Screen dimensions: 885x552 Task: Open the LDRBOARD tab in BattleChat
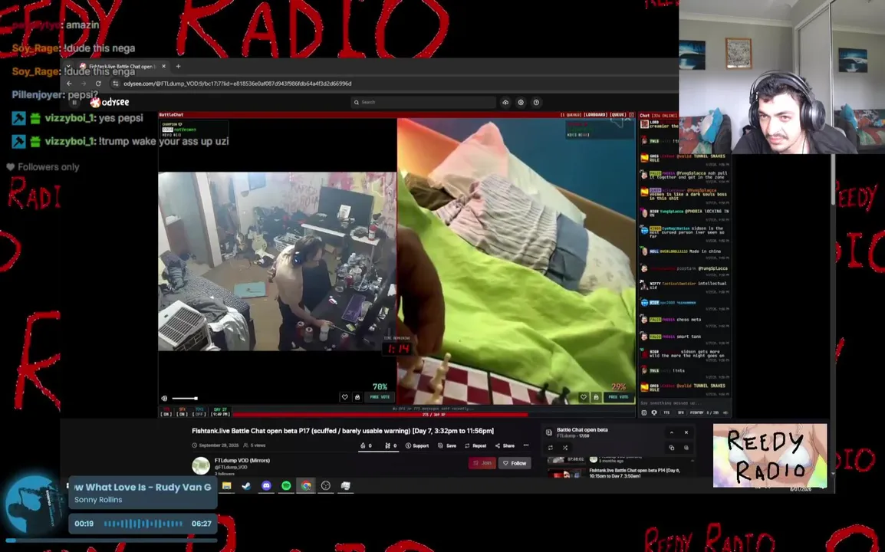[x=595, y=114]
